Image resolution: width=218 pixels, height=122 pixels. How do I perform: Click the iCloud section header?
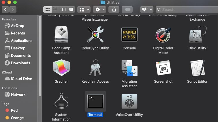pyautogui.click(x=7, y=72)
